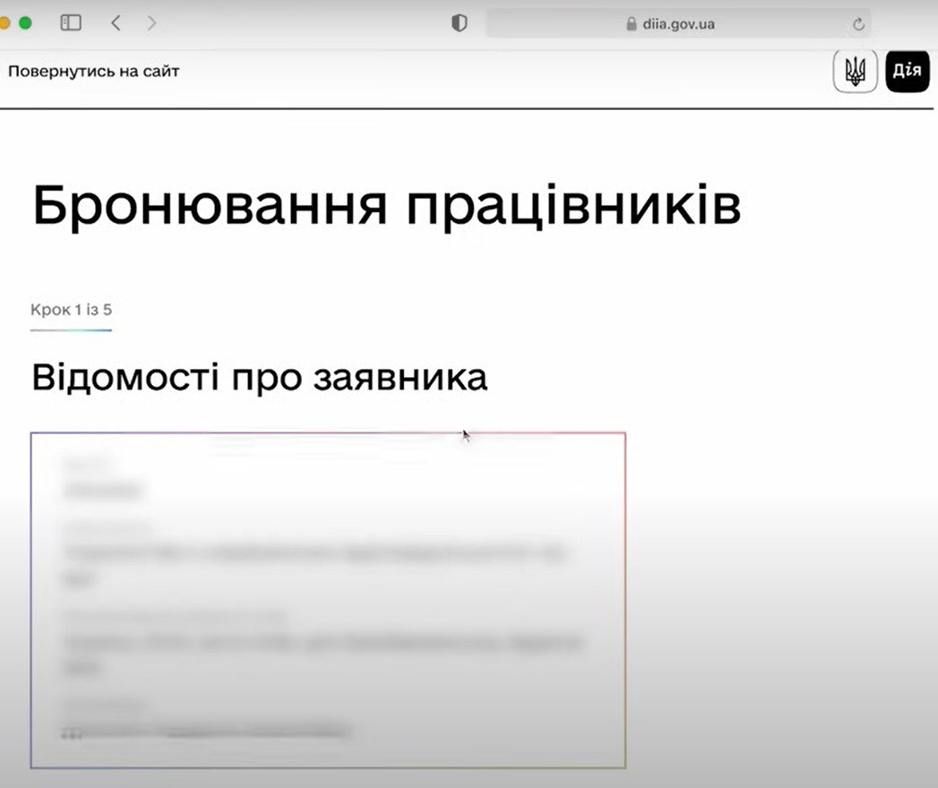Click the last blurred line in applicant card
Screen dimensions: 938x788
coord(206,731)
